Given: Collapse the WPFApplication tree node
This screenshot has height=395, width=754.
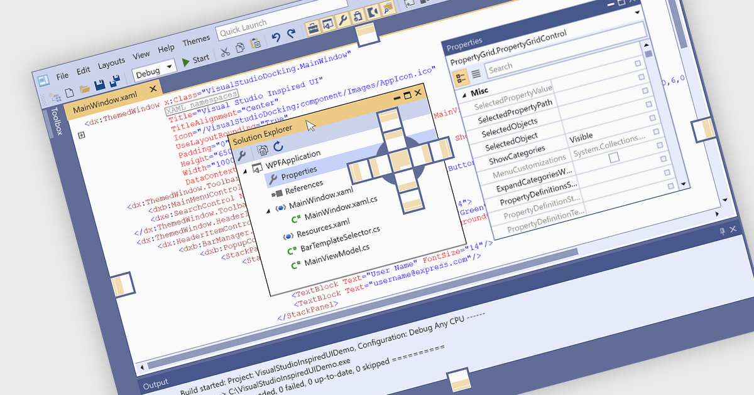Looking at the screenshot, I should tap(245, 171).
